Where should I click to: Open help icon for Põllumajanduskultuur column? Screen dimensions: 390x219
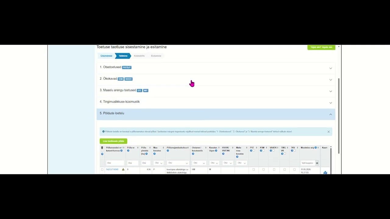point(168,151)
